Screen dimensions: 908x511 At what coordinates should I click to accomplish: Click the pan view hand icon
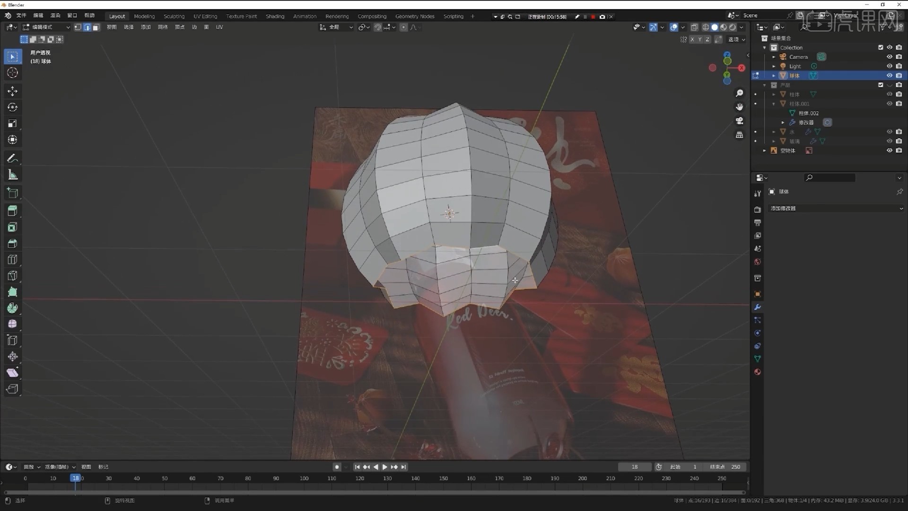coord(740,107)
